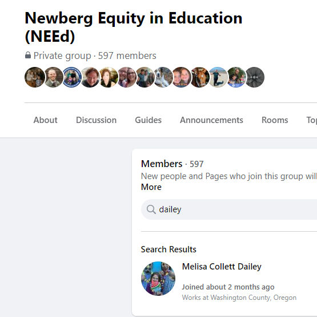Open Melisa Collett Dailey's profile name link
This screenshot has width=317, height=317.
tap(222, 267)
